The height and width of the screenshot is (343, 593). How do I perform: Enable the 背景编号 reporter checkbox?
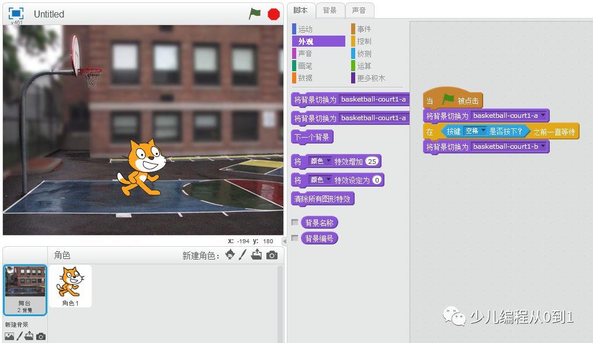(294, 238)
